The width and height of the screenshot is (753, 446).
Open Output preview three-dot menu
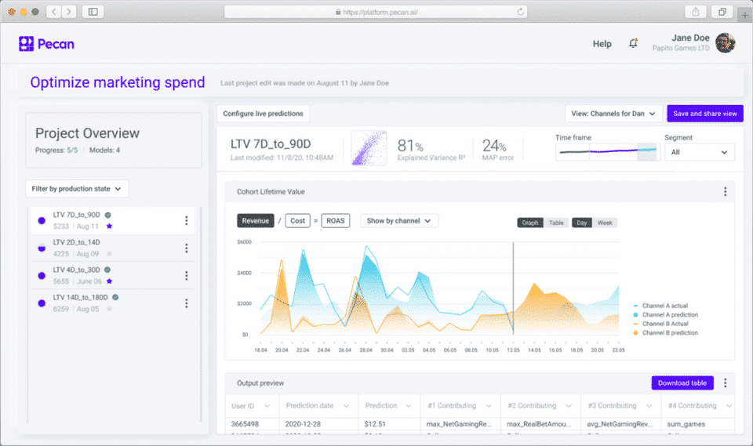point(725,383)
